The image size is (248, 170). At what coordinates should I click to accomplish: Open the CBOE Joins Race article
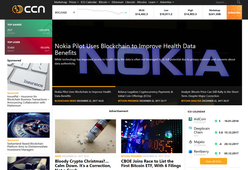point(151,163)
